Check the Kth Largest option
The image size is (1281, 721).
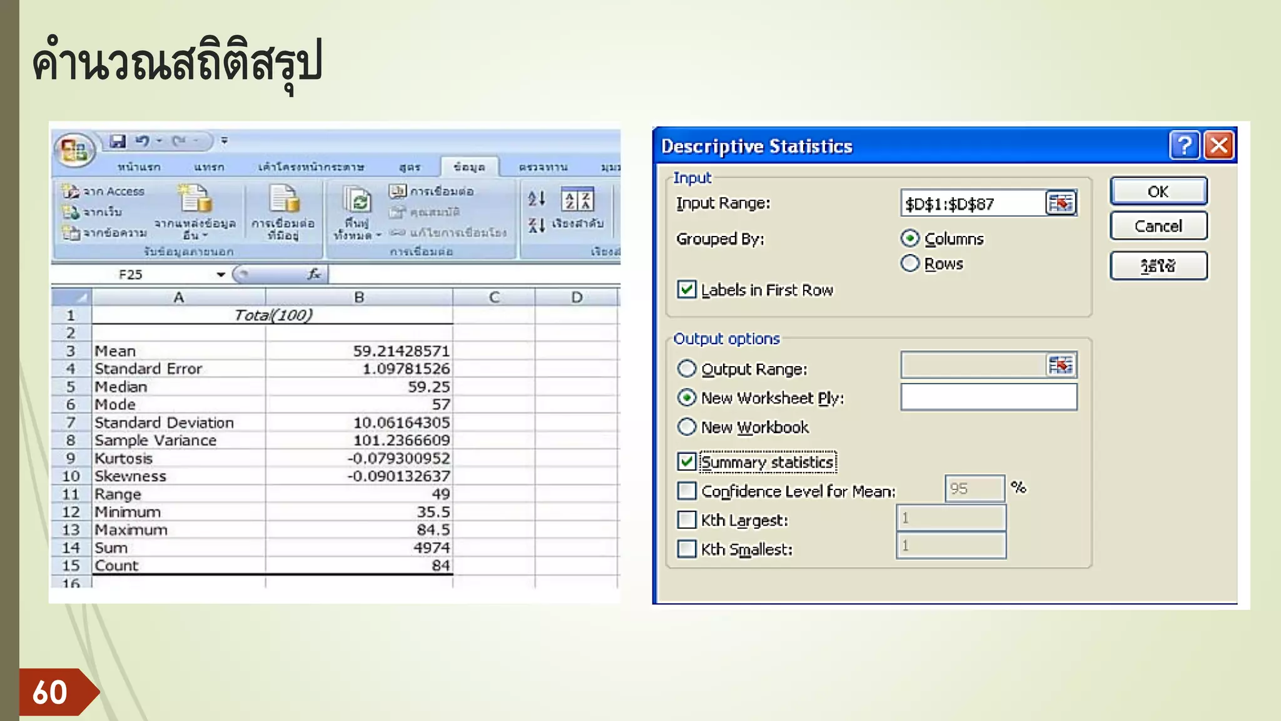[687, 520]
